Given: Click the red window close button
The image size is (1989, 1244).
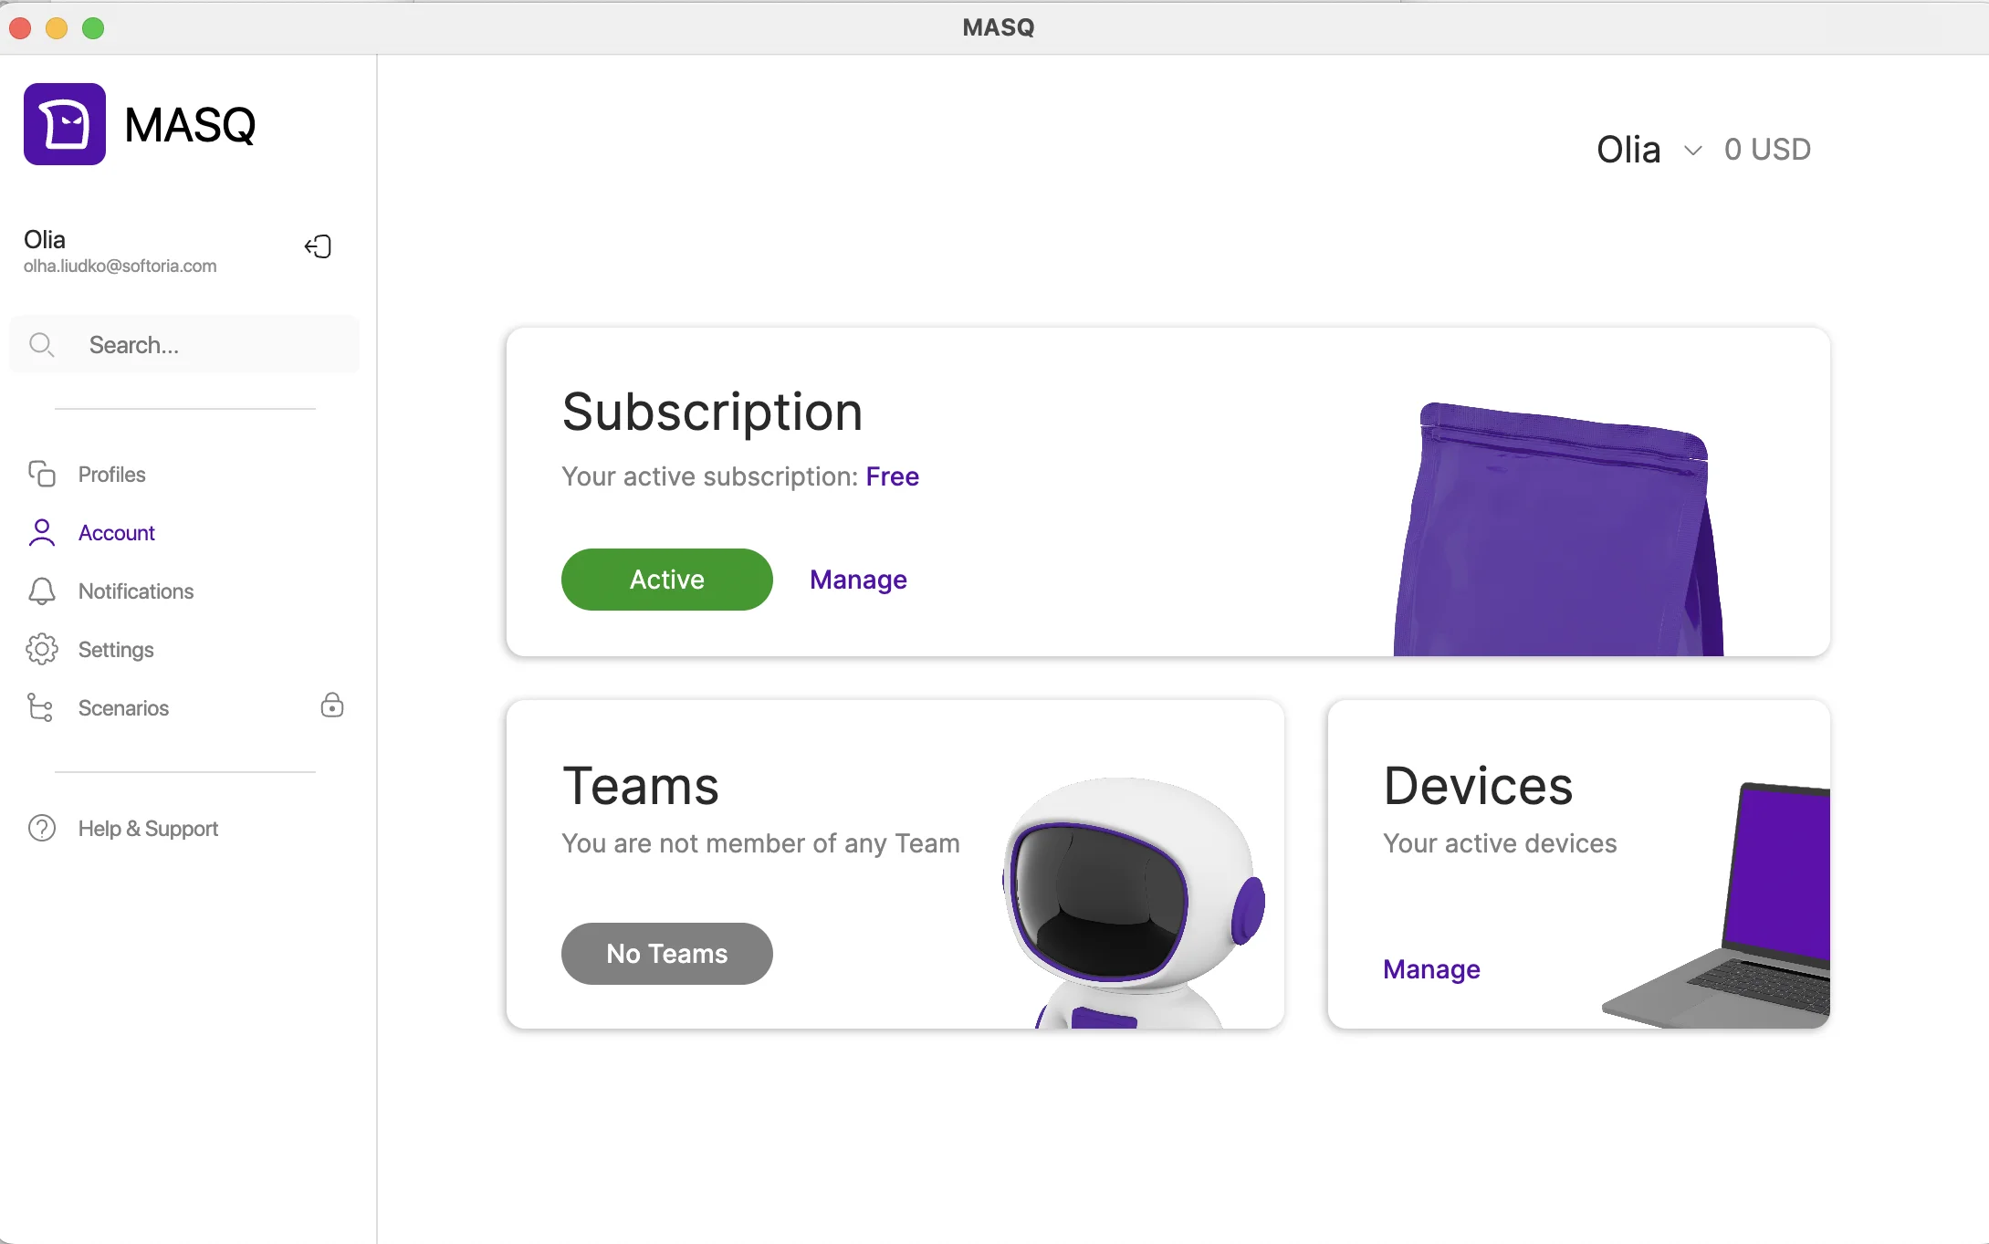Looking at the screenshot, I should [x=20, y=28].
